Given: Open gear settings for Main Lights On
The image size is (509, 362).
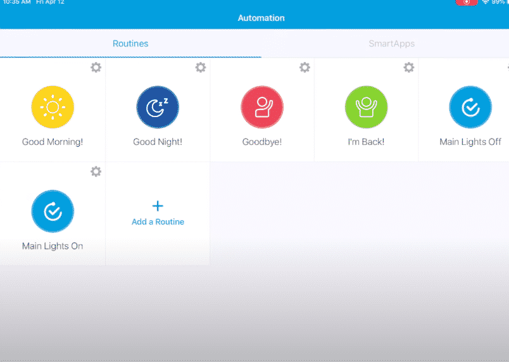Looking at the screenshot, I should click(96, 172).
